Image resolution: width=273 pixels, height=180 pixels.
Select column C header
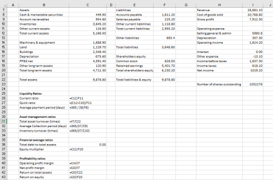pos(88,5)
